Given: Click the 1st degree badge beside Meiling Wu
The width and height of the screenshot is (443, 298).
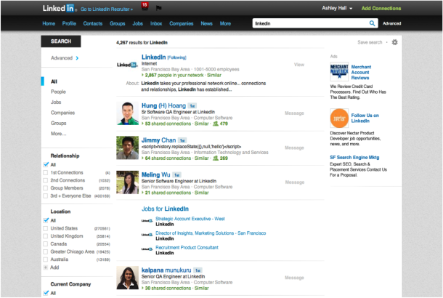Looking at the screenshot, I should (177, 175).
